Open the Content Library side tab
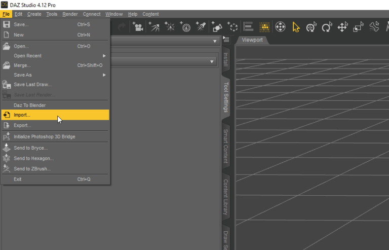 click(226, 197)
